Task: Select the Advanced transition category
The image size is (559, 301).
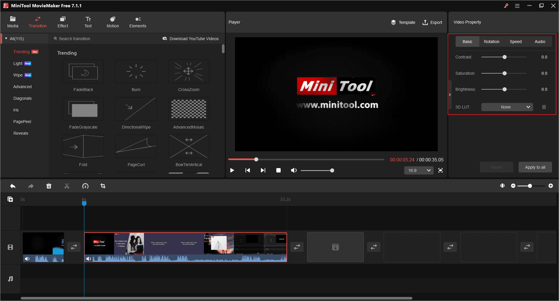Action: [22, 87]
